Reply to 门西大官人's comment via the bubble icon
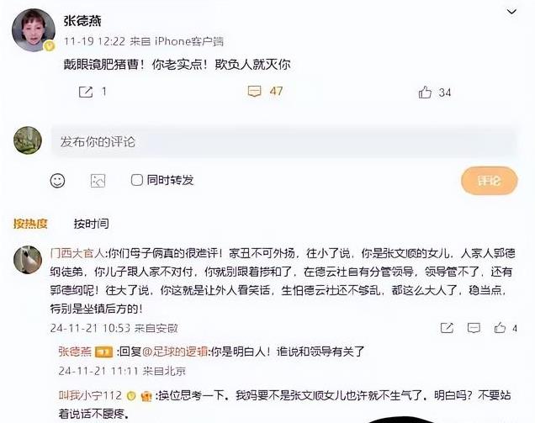 474,328
